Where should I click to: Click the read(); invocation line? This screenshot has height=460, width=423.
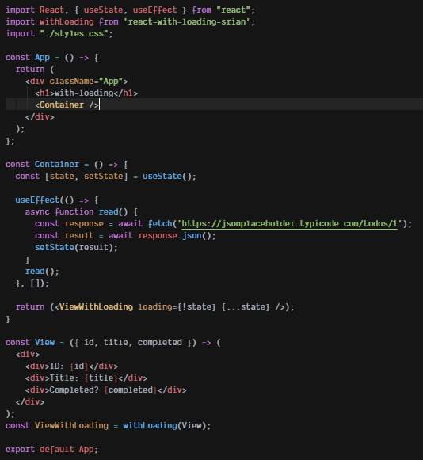(42, 271)
